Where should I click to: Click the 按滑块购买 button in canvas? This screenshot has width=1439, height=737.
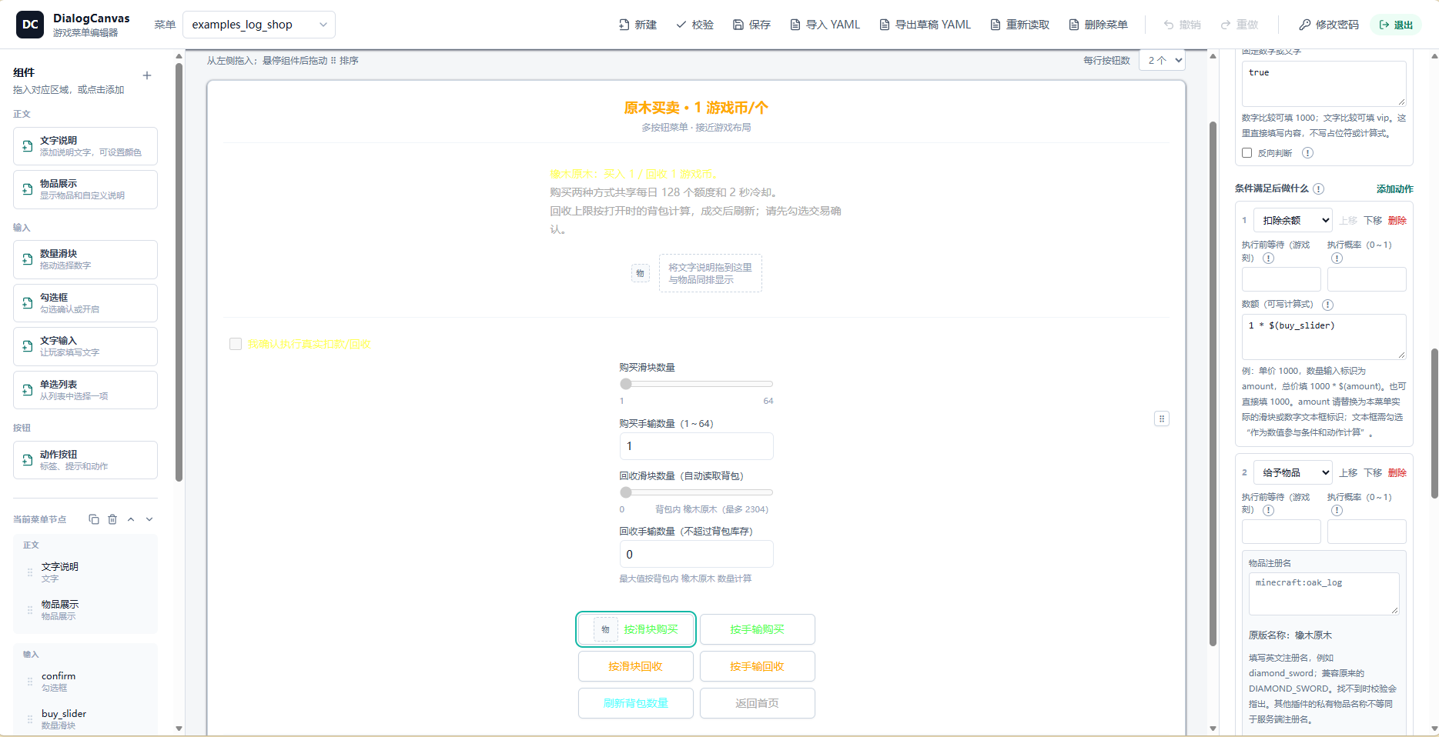[x=636, y=629]
